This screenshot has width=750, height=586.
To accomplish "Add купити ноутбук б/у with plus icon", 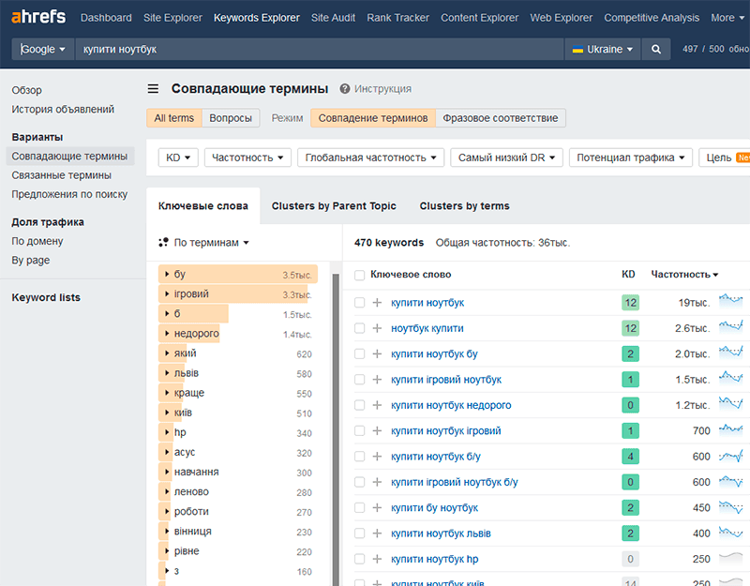I will click(x=378, y=457).
